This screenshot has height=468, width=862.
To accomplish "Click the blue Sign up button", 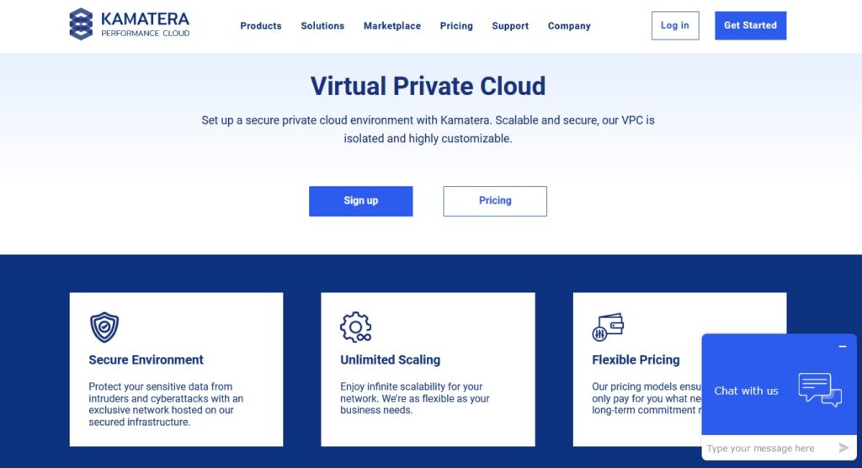I will 360,201.
